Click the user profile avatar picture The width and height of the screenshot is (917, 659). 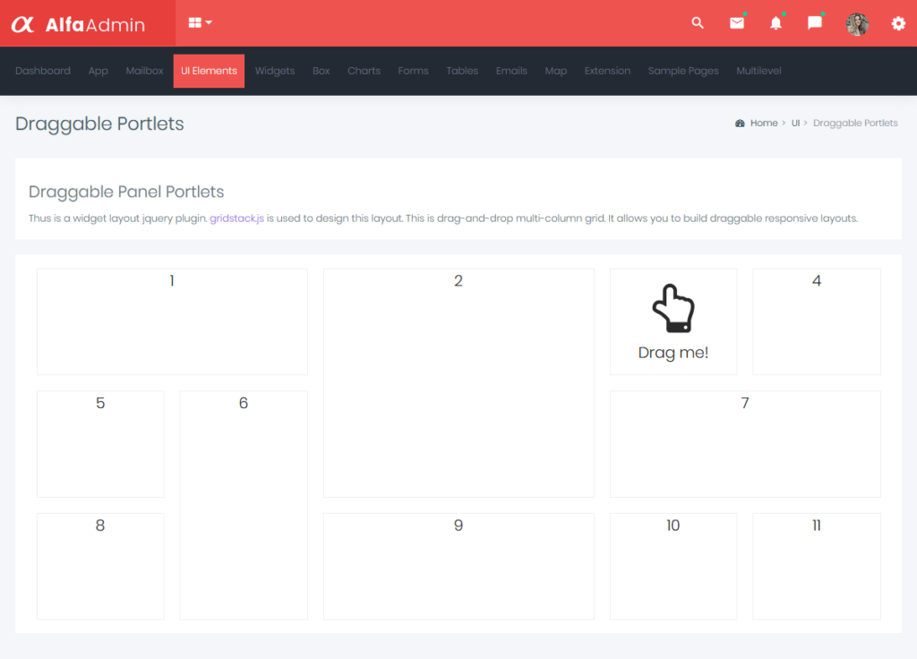[857, 23]
